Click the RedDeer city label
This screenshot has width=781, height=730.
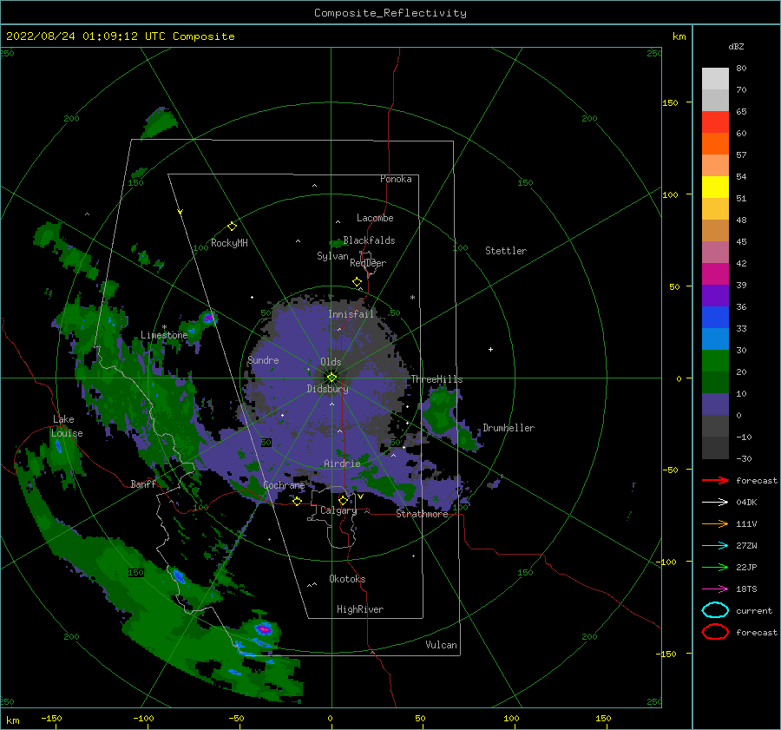click(368, 263)
